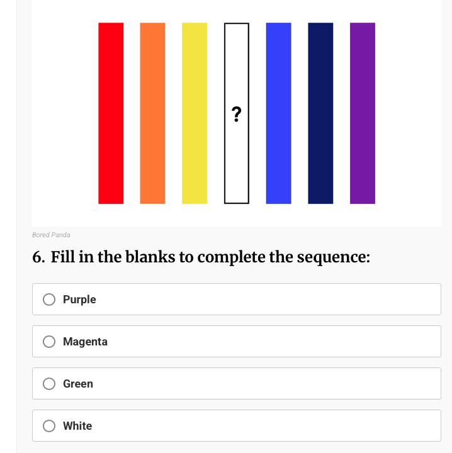The image size is (452, 453).
Task: Click the purple color bar
Action: click(363, 113)
